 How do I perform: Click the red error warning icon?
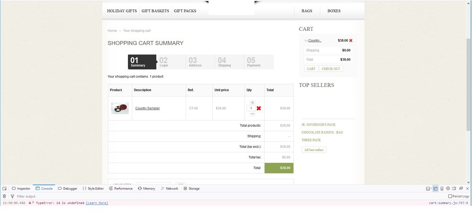point(30,203)
